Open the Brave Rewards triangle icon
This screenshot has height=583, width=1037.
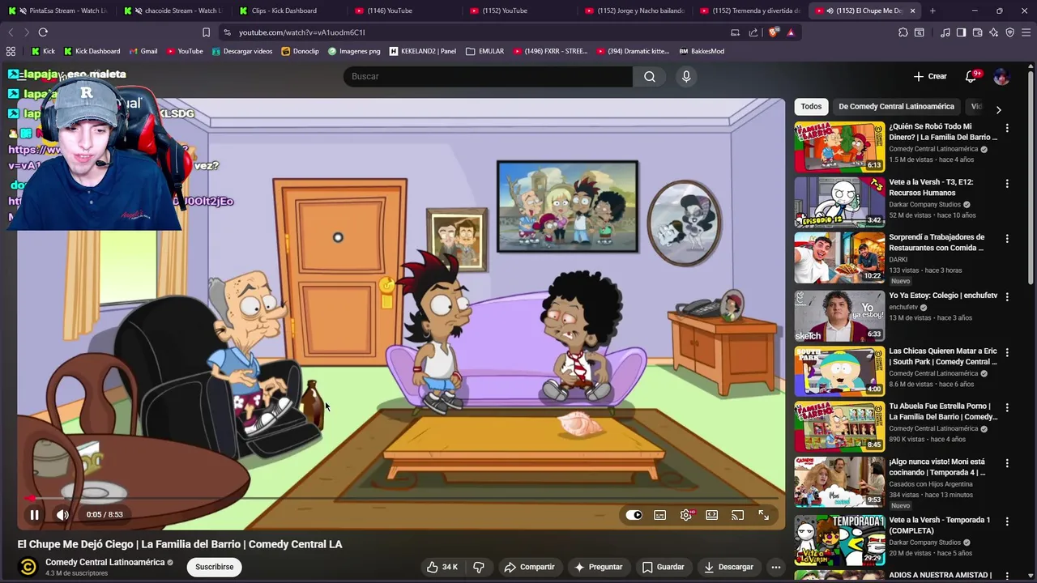coord(791,32)
